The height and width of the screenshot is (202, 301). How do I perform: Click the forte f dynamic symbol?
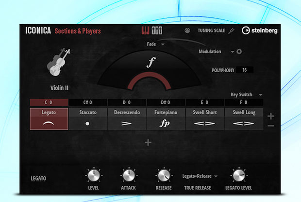click(151, 62)
